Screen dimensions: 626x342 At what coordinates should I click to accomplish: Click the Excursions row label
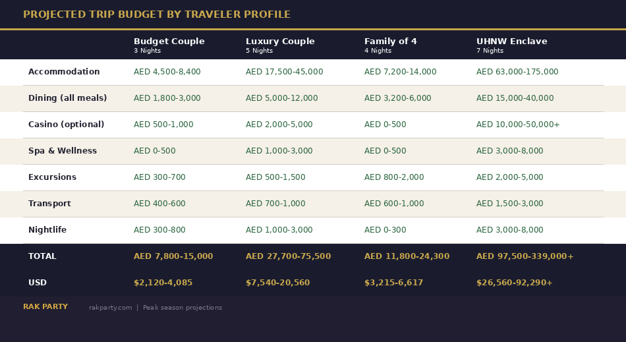52,177
